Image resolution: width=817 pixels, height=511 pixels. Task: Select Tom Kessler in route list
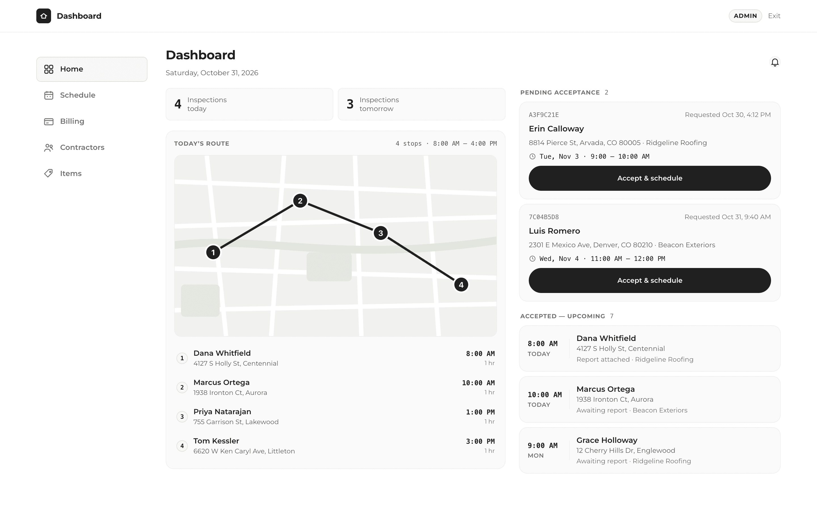coord(336,446)
